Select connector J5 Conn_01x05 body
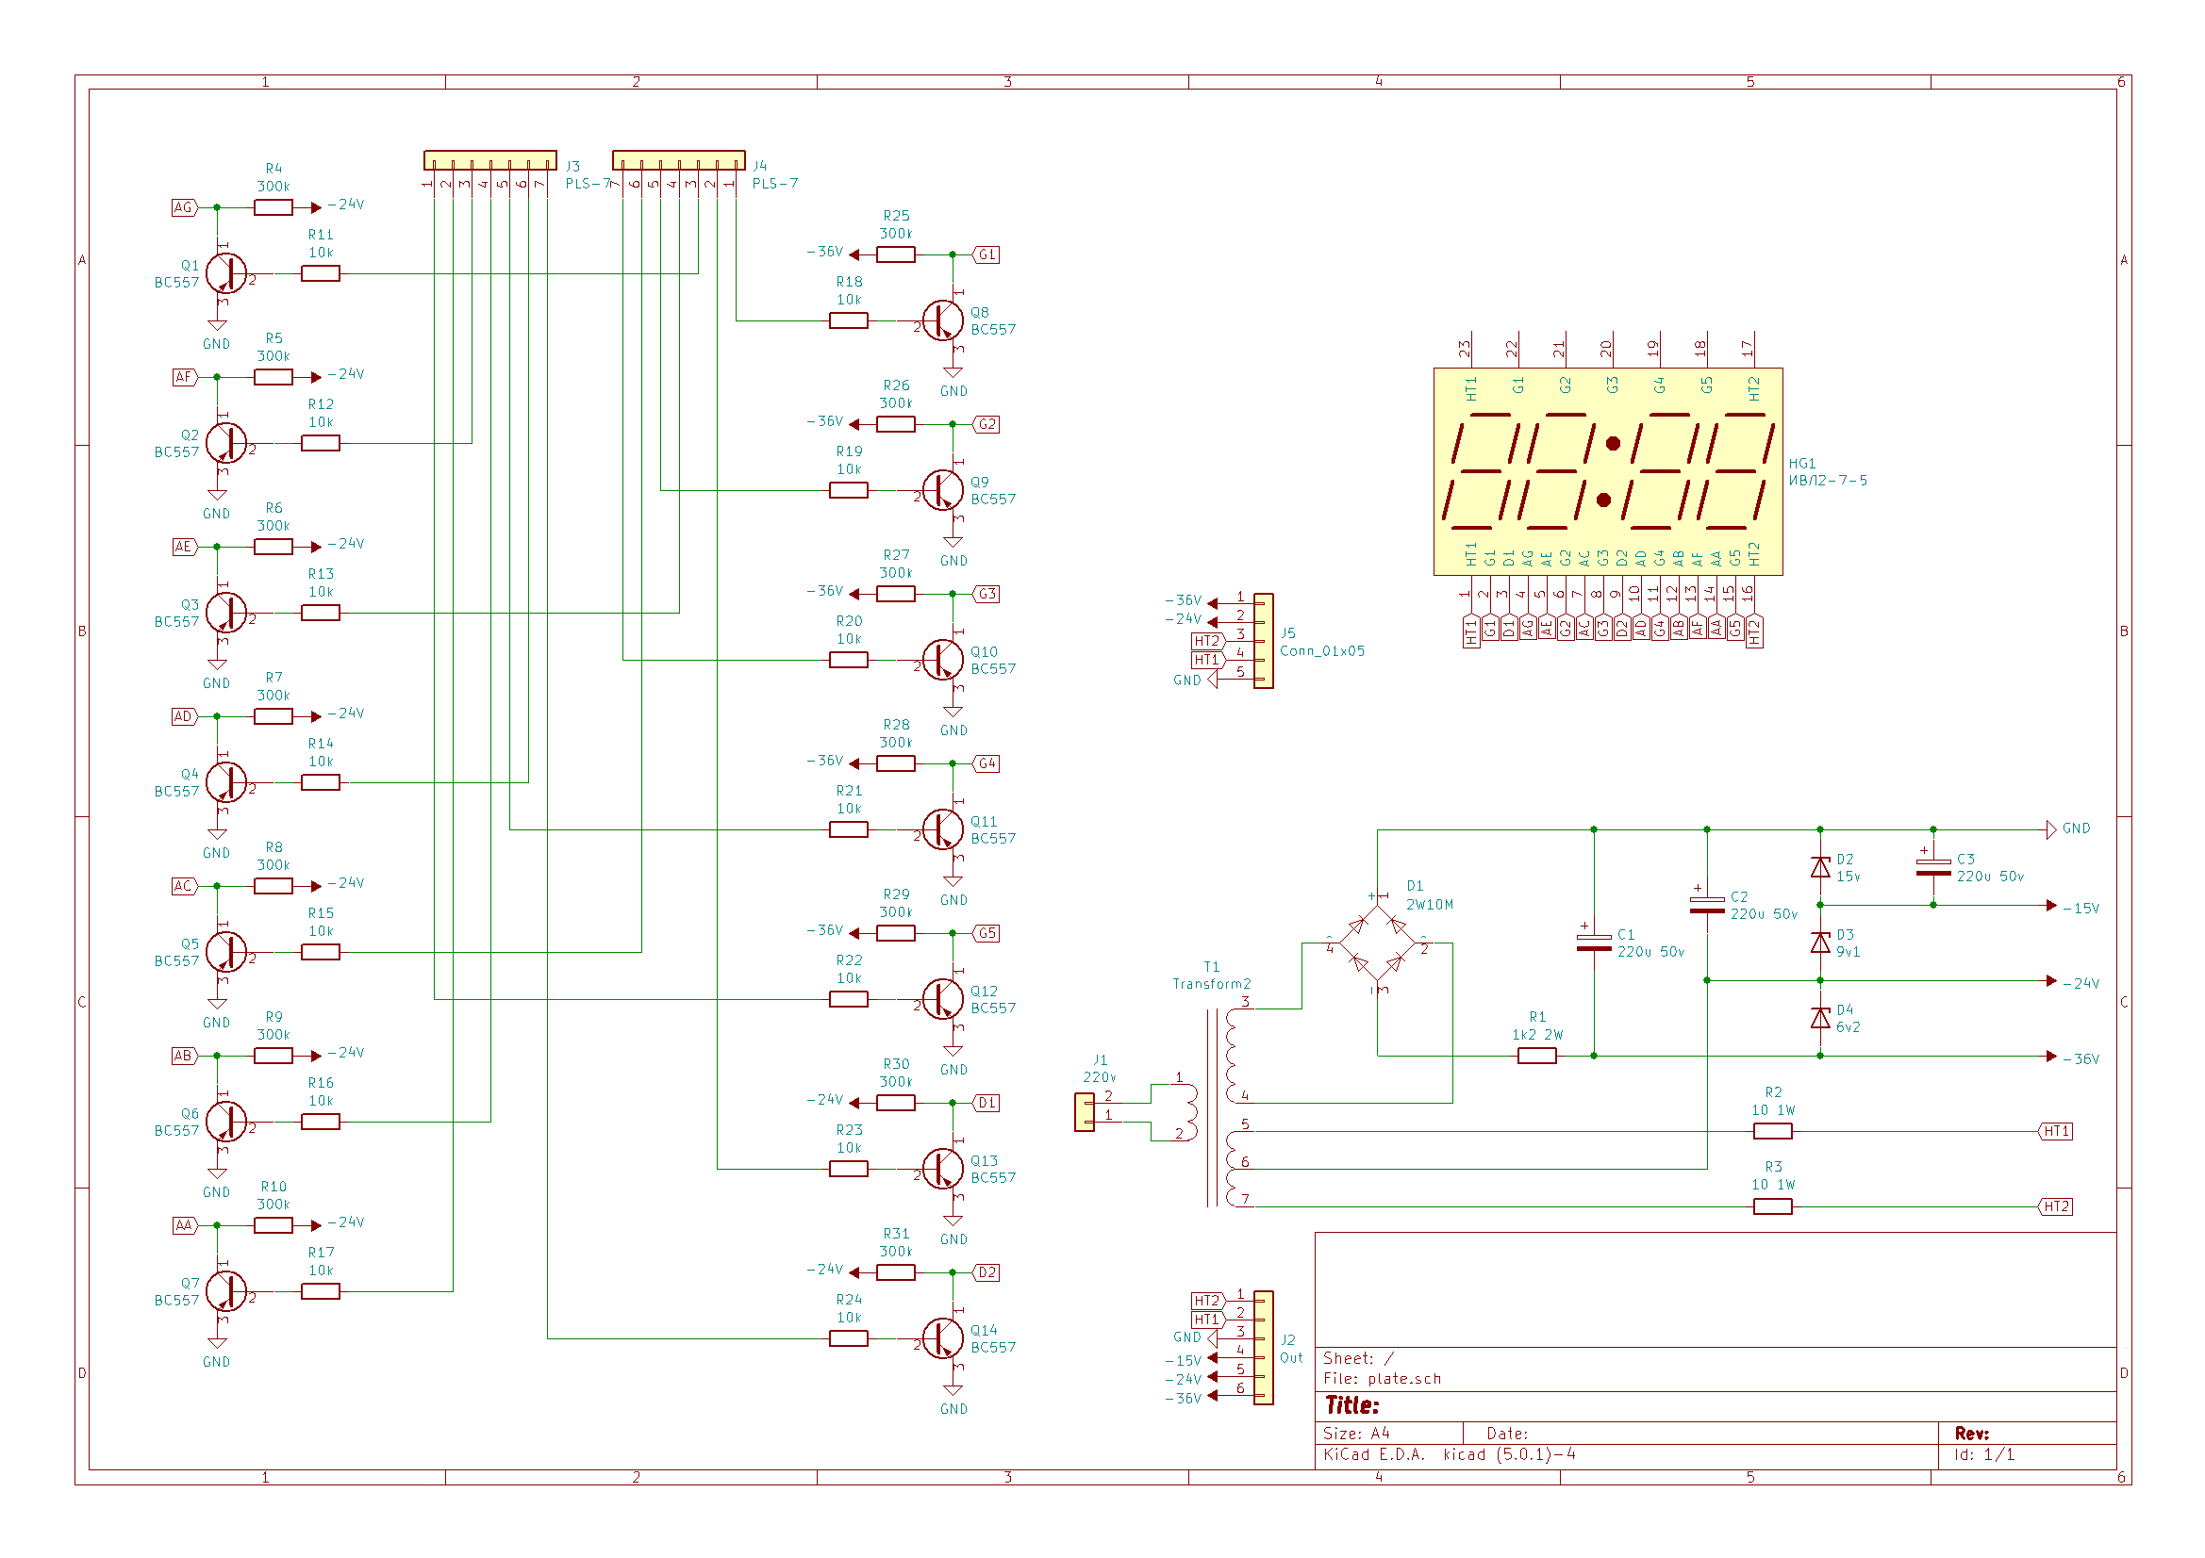Viewport: 2205px width, 1558px height. click(1264, 641)
